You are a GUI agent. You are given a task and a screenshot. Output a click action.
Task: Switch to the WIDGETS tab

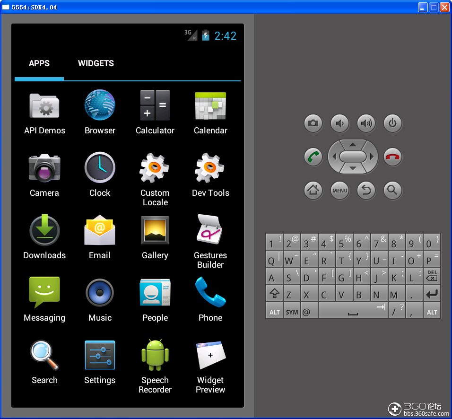pyautogui.click(x=96, y=63)
